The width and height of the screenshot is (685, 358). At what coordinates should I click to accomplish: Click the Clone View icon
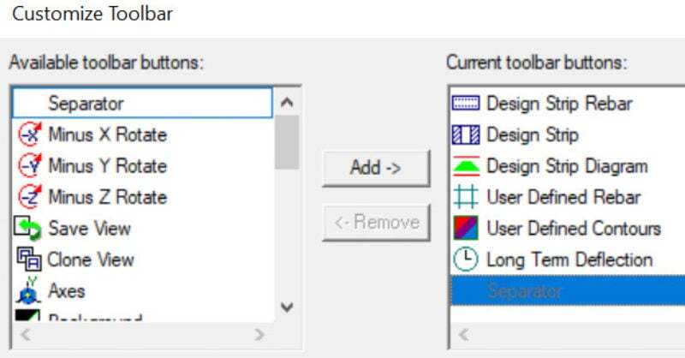[31, 260]
